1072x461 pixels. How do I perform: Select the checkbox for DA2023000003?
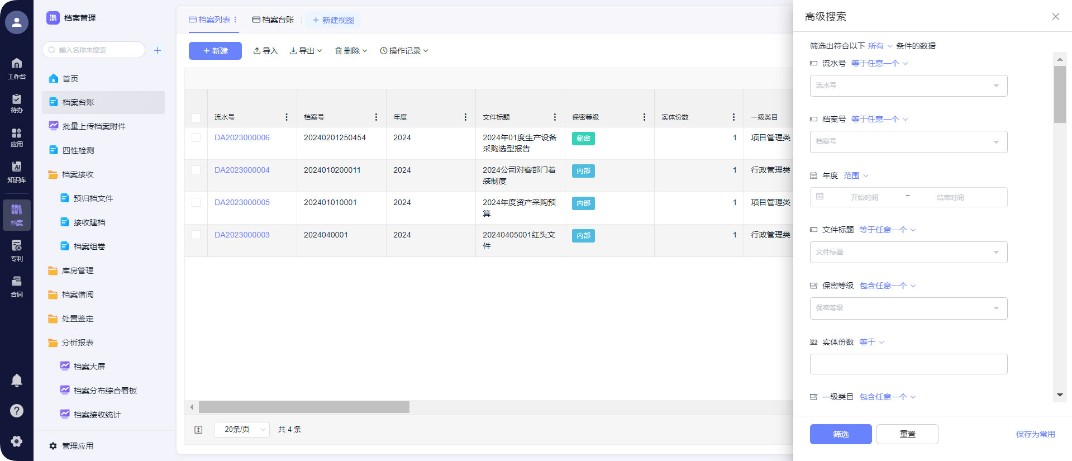coord(196,235)
